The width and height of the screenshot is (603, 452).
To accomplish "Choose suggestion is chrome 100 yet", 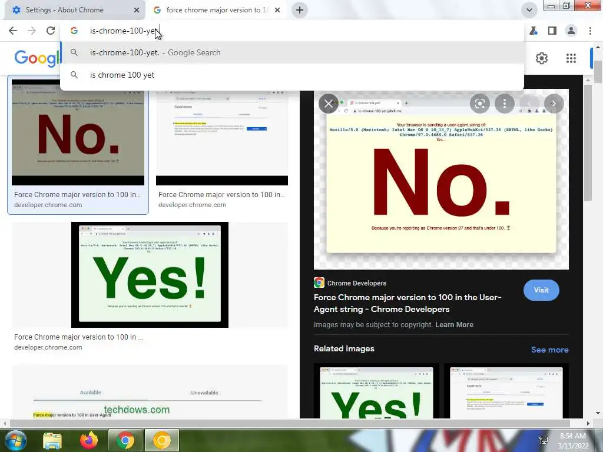I will coord(292,75).
